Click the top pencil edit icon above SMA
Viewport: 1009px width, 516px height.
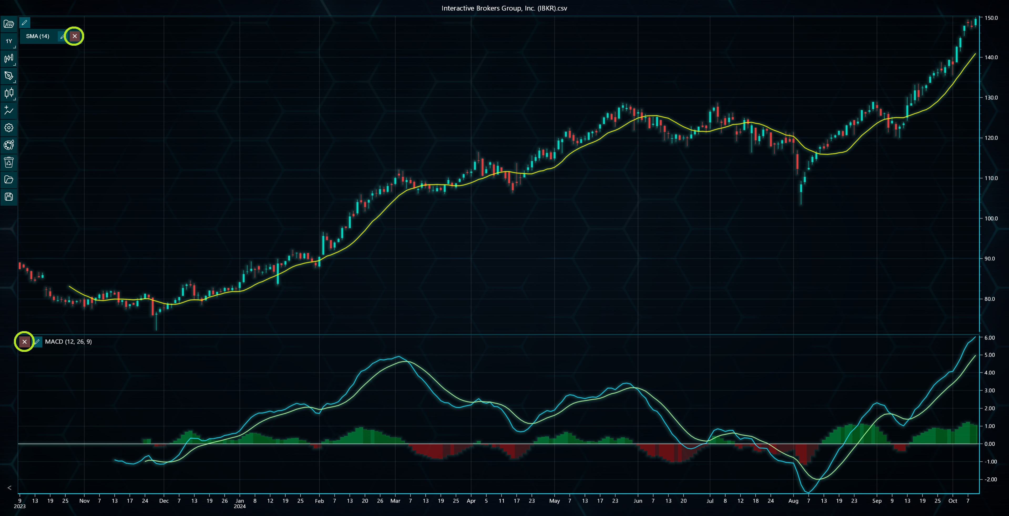[24, 23]
